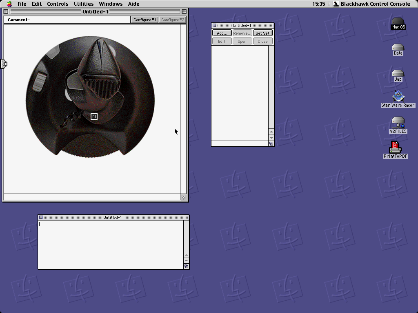Click the Edit button in set window
418x313 pixels.
point(222,41)
